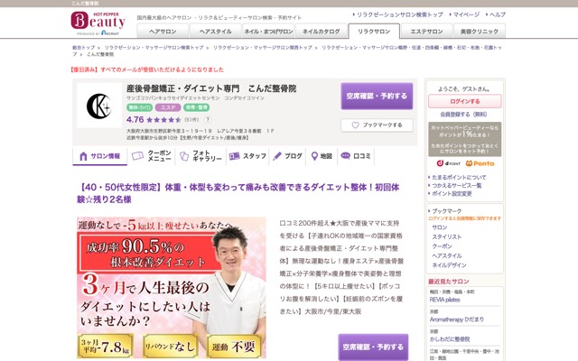Open マイページ link in header
578x361 pixels.
tap(466, 14)
